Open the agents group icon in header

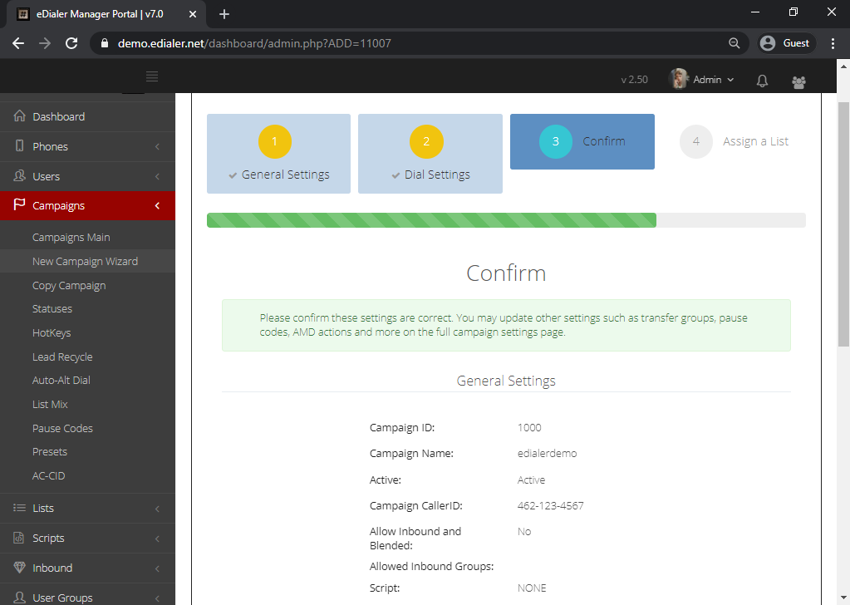tap(798, 82)
